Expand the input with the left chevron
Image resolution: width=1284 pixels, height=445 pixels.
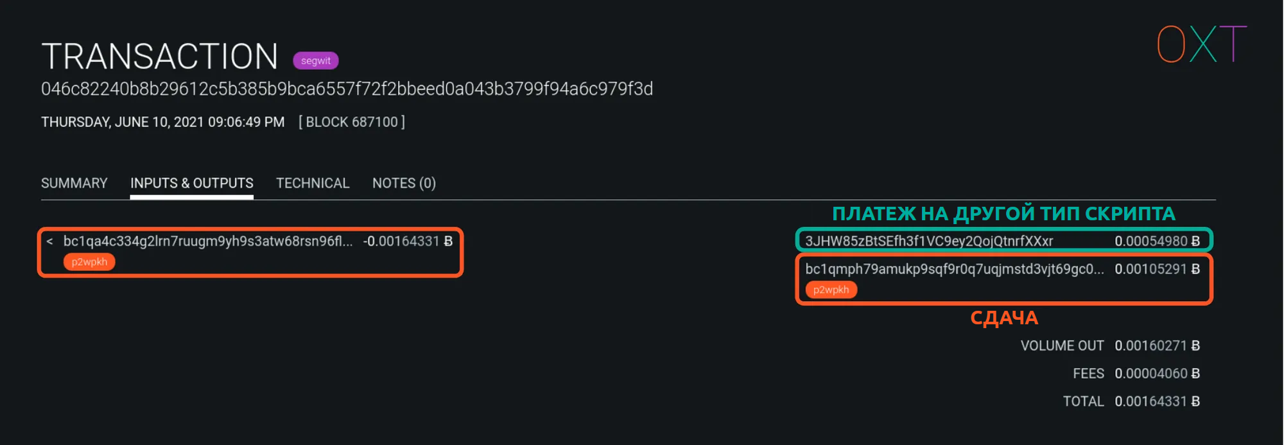49,241
